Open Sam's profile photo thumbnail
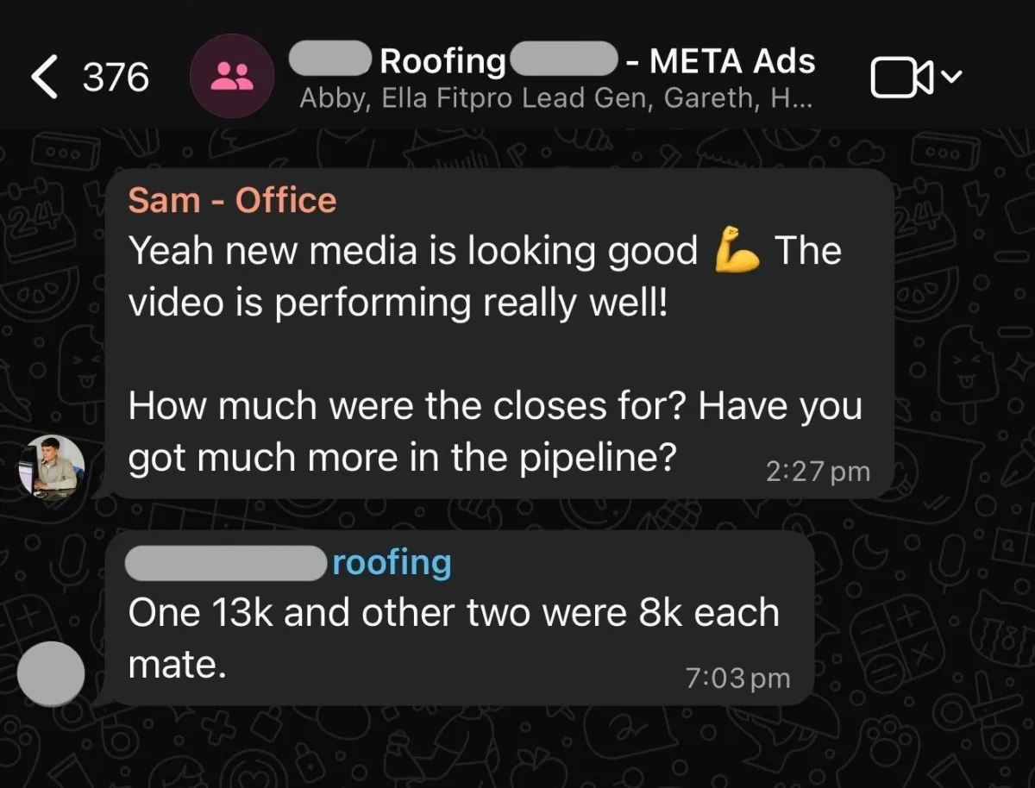 click(52, 466)
